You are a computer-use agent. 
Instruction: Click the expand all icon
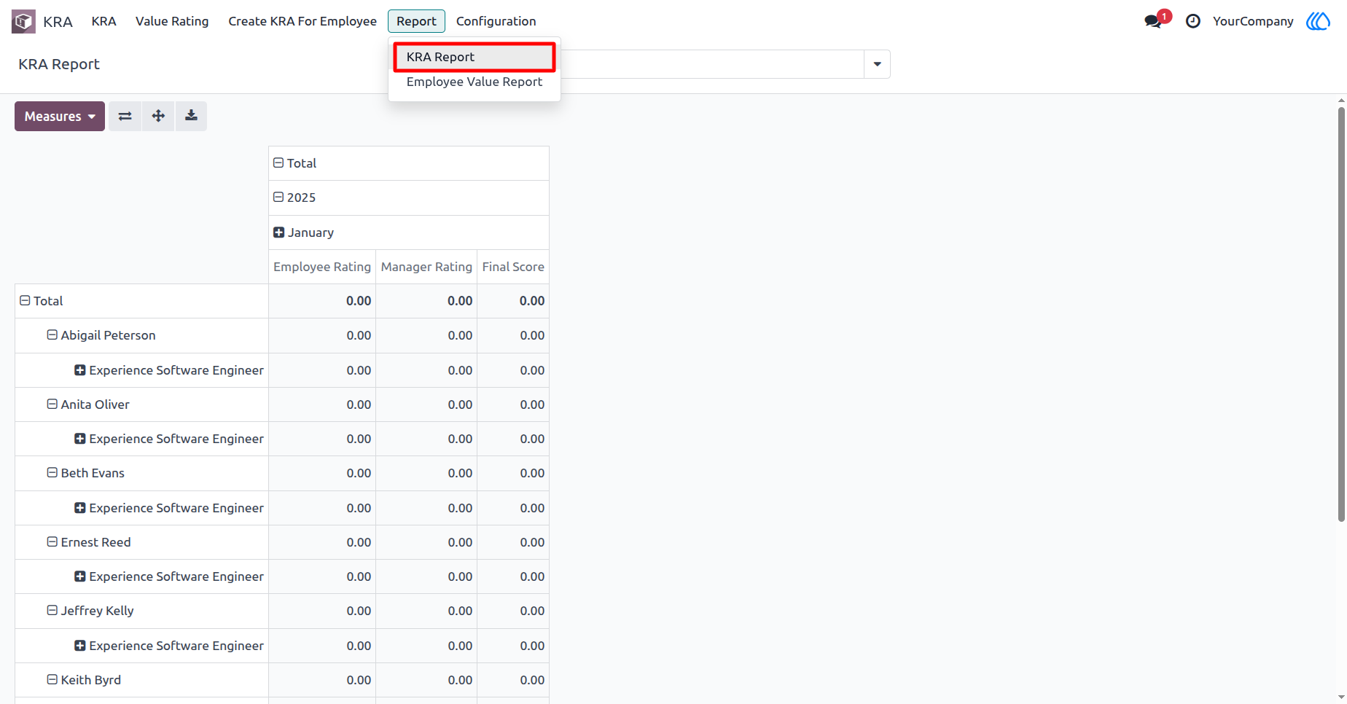point(158,117)
